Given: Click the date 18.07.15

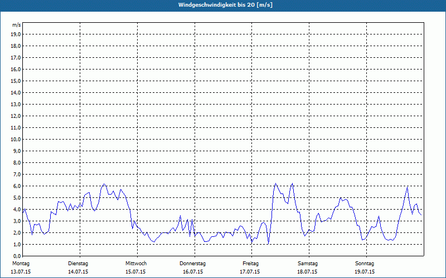Looking at the screenshot, I should (307, 272).
